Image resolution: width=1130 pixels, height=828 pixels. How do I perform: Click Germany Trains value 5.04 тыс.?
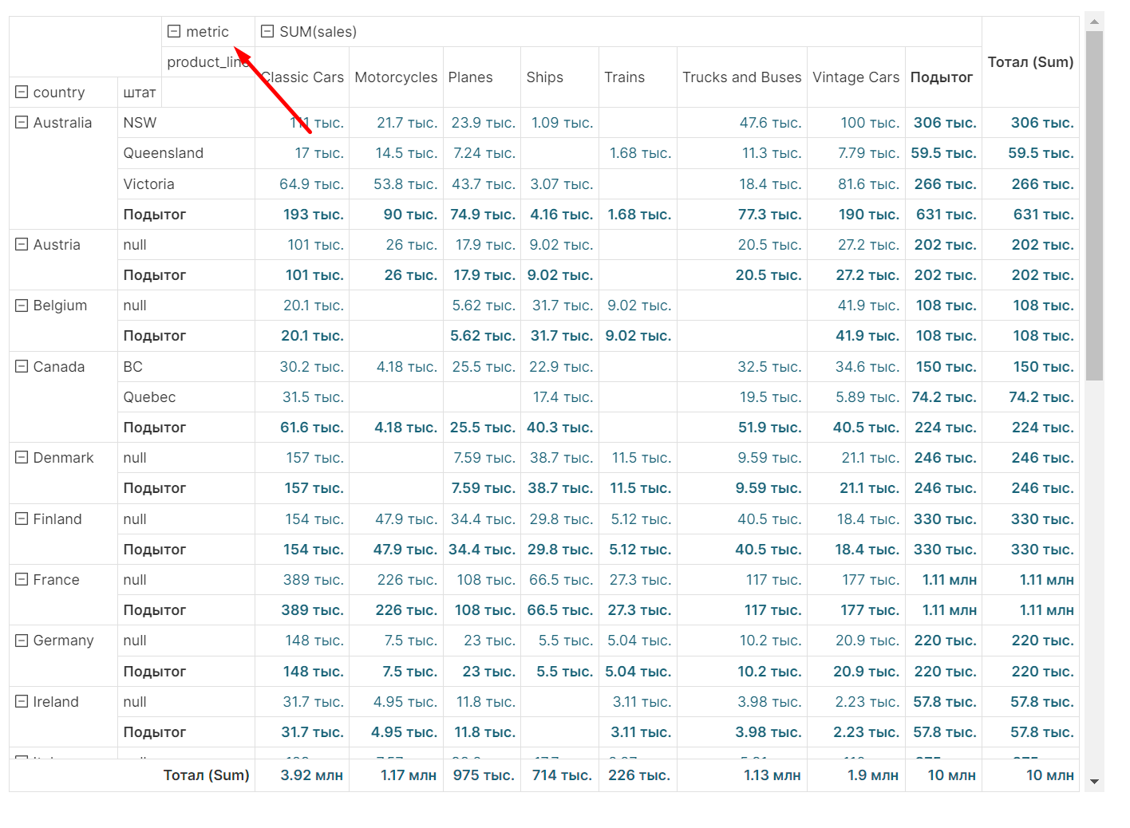coord(639,641)
